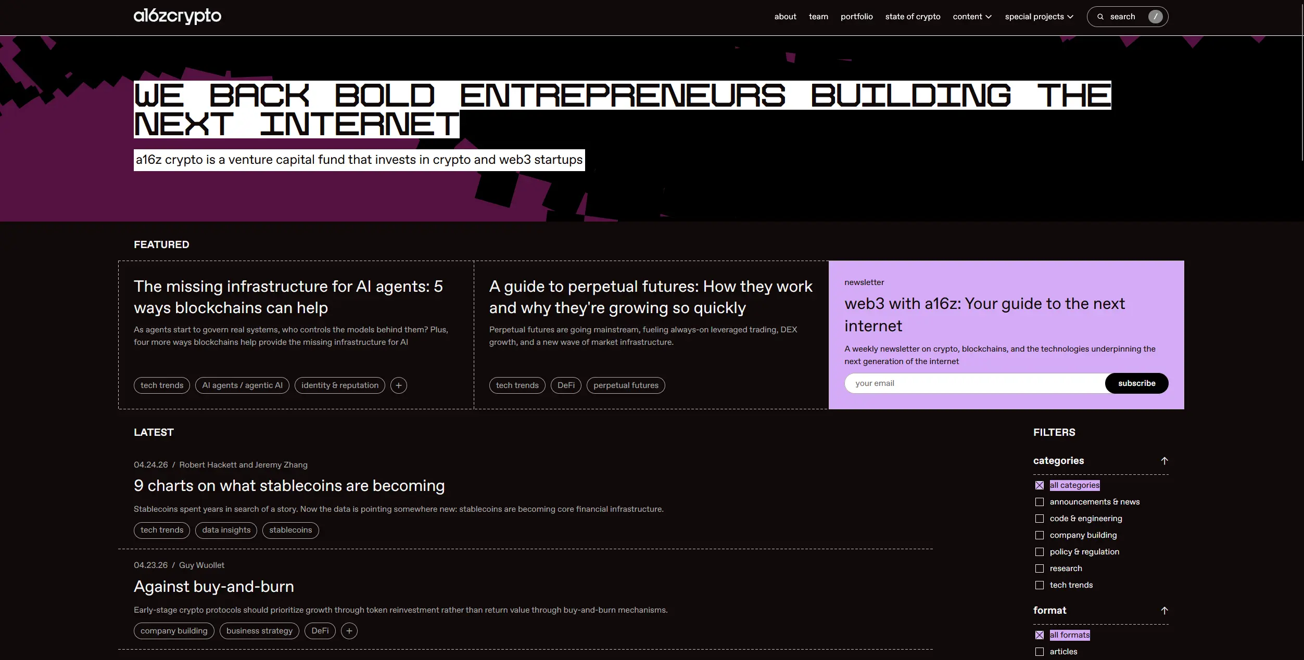
Task: Expand more tags on Against buy-and-burn
Action: [x=349, y=631]
